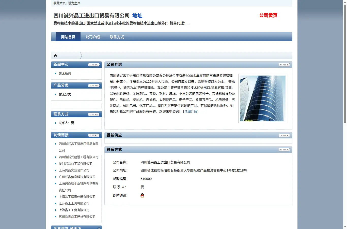Open the 详细介绍 link
The width and height of the screenshot is (347, 229).
click(x=191, y=111)
